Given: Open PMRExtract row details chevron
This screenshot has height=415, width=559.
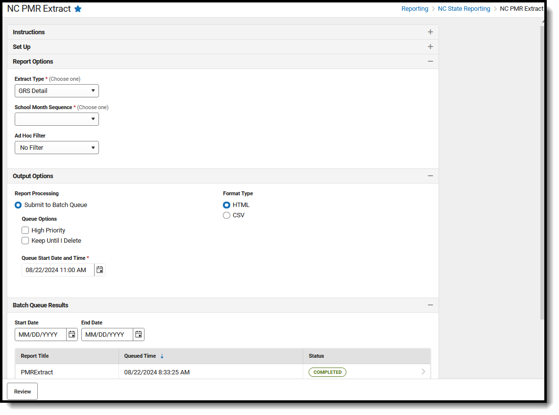Looking at the screenshot, I should [x=423, y=372].
